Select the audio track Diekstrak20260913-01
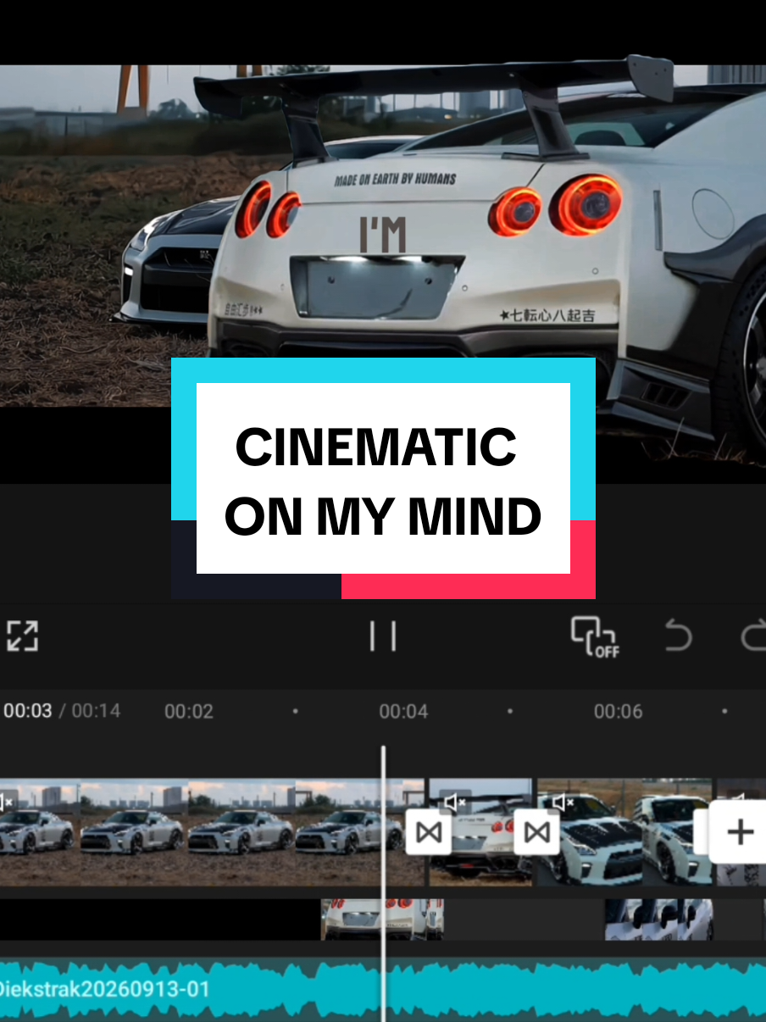The image size is (766, 1022). tap(383, 990)
